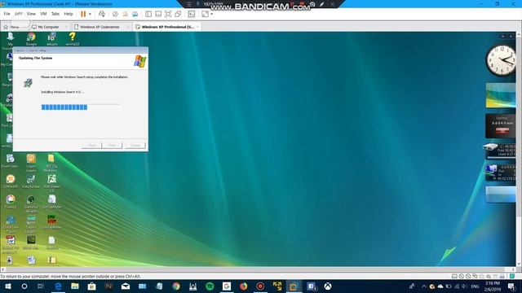Select the Windows XP Professional tab
Screen dimensions: 522x293
[168, 27]
